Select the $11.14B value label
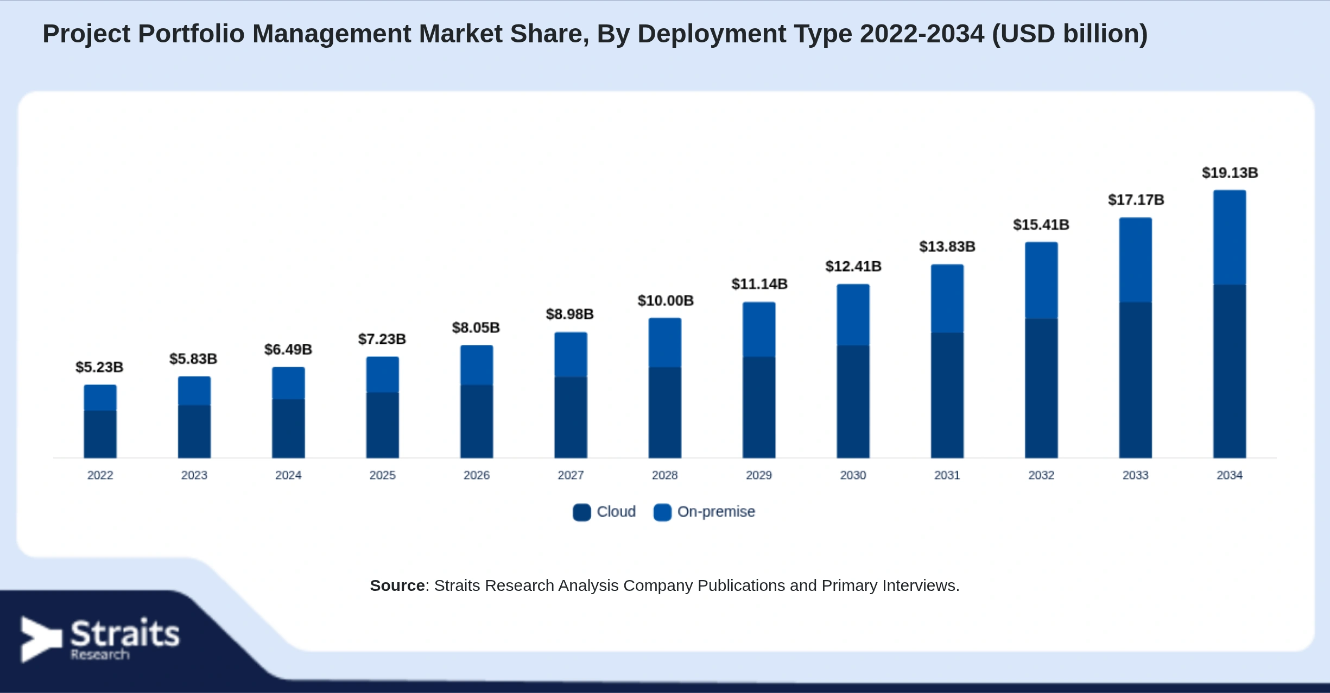 759,283
